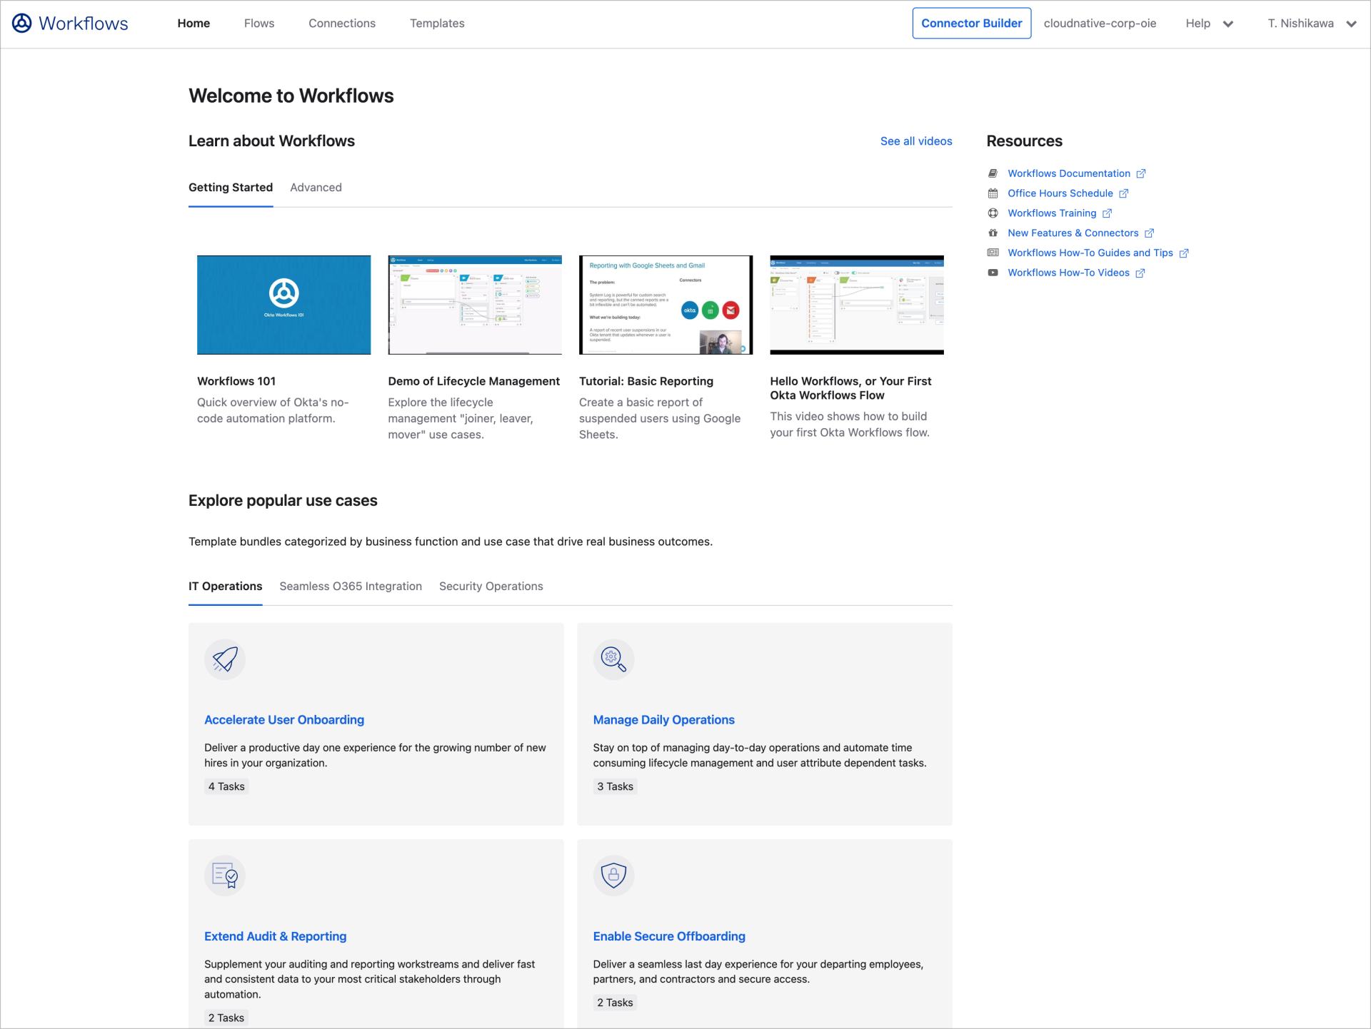Switch to Seamless O365 Integration tab
Screen dimensions: 1371x1029
click(350, 586)
